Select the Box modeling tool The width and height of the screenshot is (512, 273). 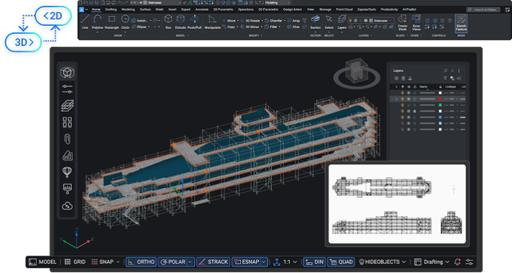tap(168, 22)
